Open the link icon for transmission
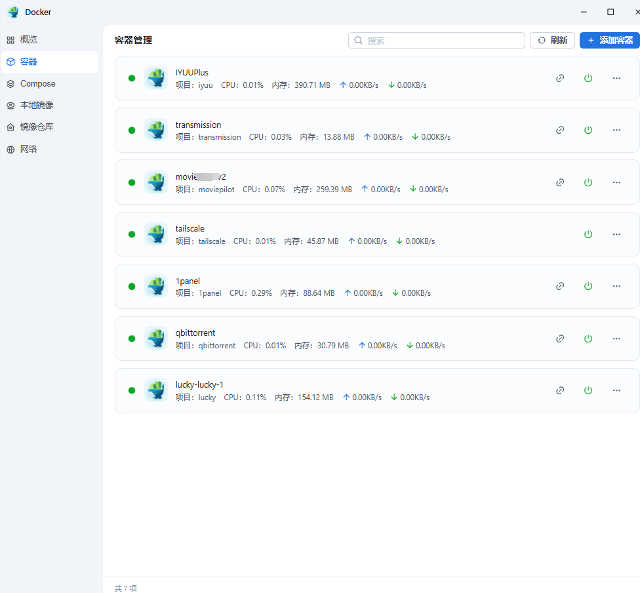The width and height of the screenshot is (640, 593). tap(560, 130)
